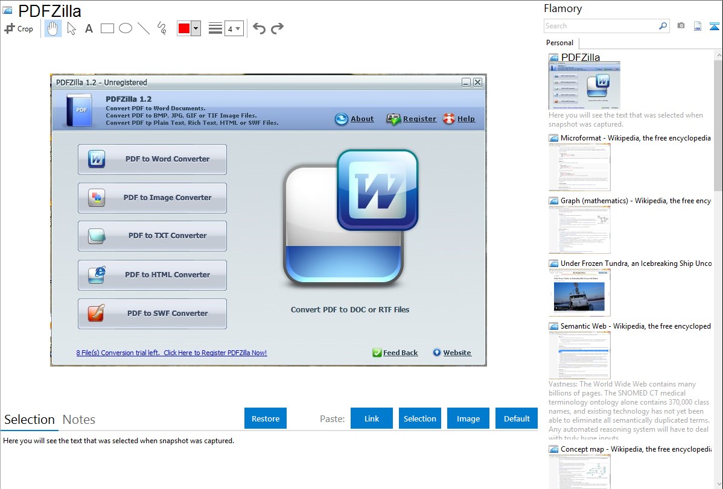723x489 pixels.
Task: Pick the ellipse drawing tool
Action: click(126, 28)
